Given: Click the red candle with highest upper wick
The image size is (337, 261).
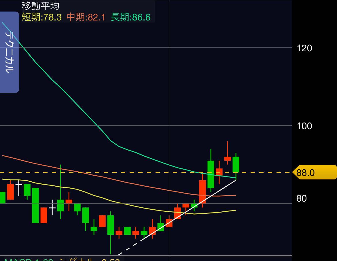Looking at the screenshot, I should click(x=228, y=158).
